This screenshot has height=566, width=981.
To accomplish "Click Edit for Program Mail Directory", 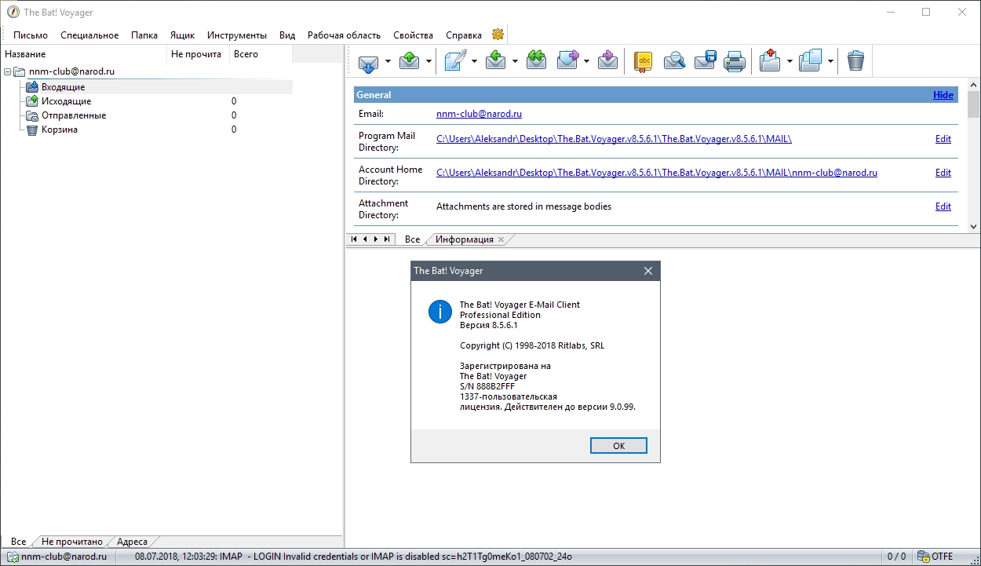I will pos(943,139).
